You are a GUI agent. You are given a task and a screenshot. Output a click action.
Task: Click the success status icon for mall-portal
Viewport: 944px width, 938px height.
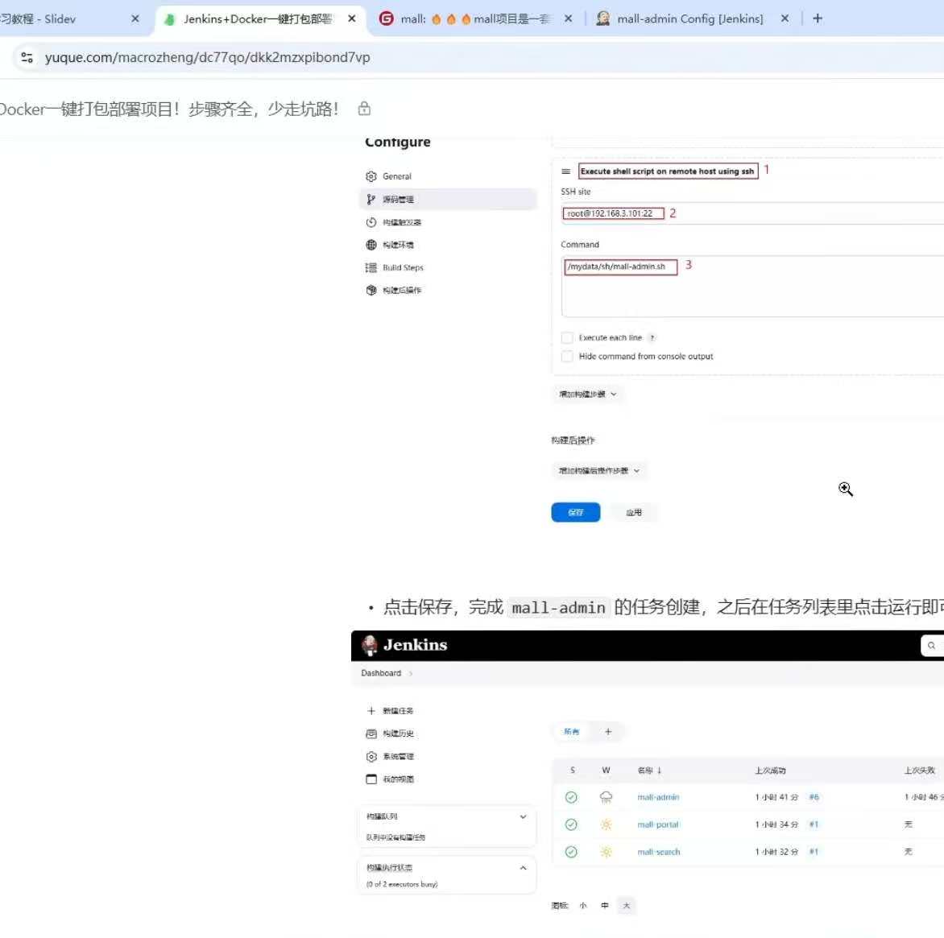[571, 824]
